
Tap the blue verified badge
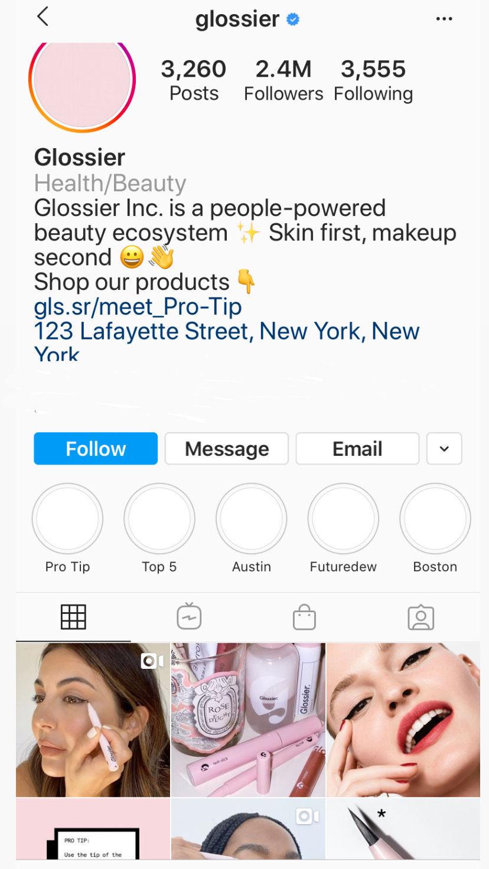[x=293, y=19]
